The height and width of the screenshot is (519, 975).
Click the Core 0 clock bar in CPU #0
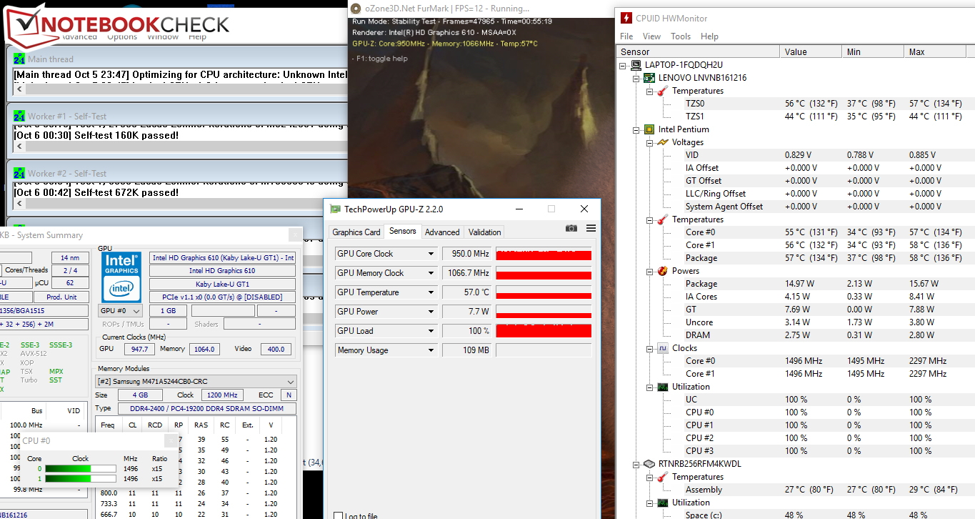click(x=81, y=469)
